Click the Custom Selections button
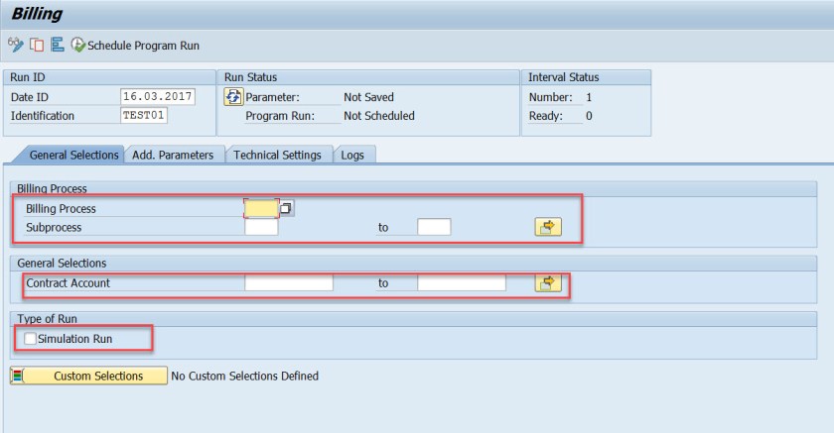 (x=88, y=376)
